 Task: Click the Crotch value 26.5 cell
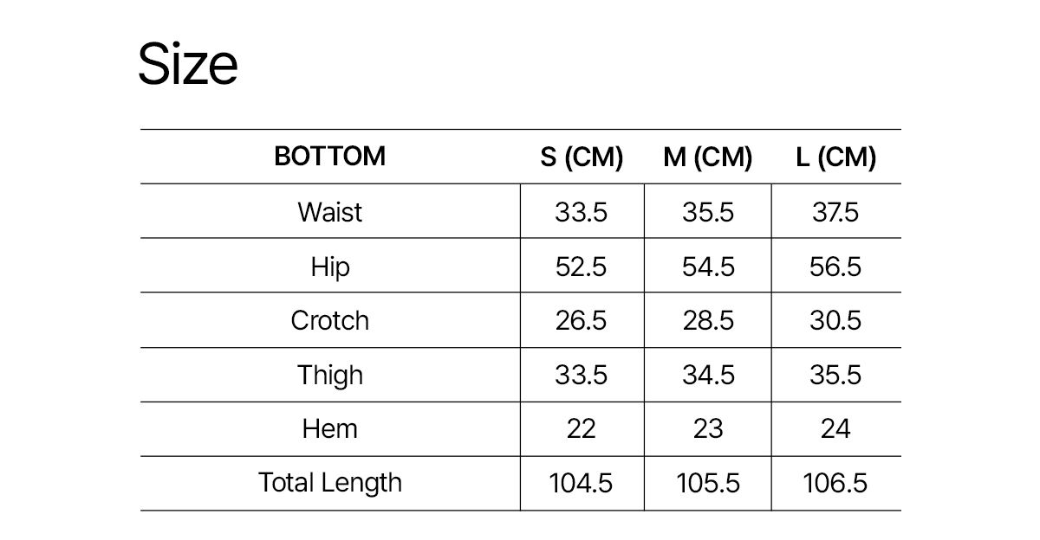point(581,321)
